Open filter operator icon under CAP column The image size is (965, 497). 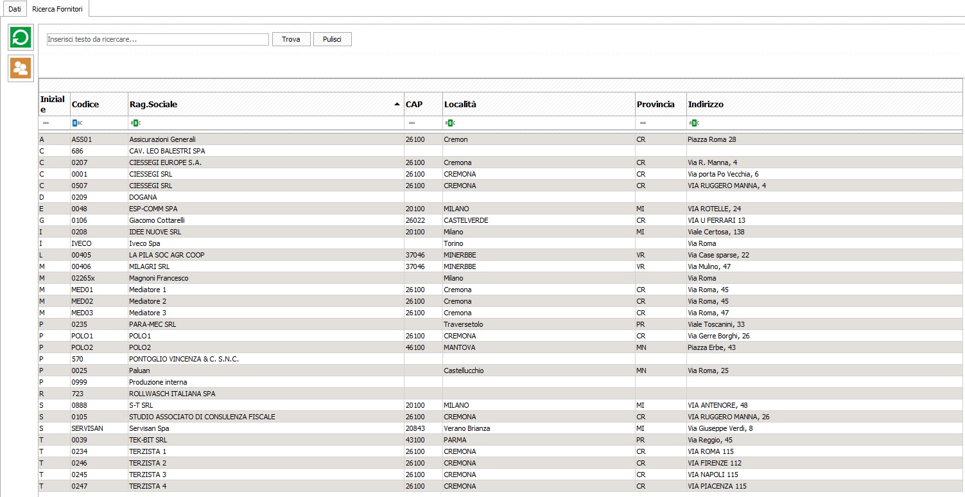coord(412,123)
